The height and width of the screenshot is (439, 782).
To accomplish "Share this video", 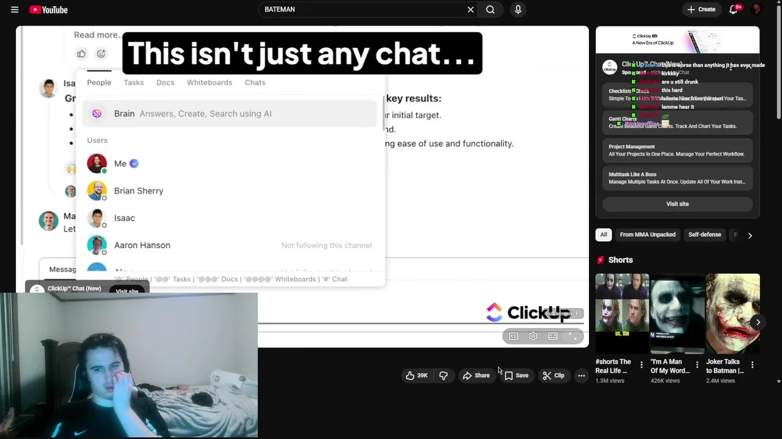I will (x=476, y=376).
